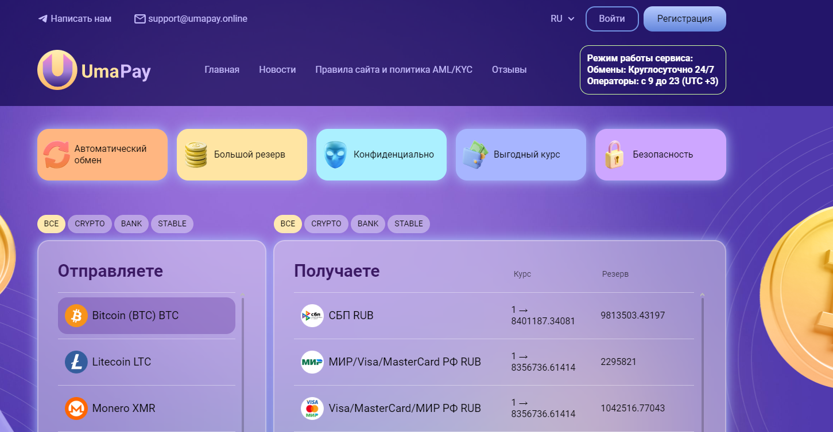Screen dimensions: 833x432
Task: Click the gold coin stack icon
Action: click(196, 155)
